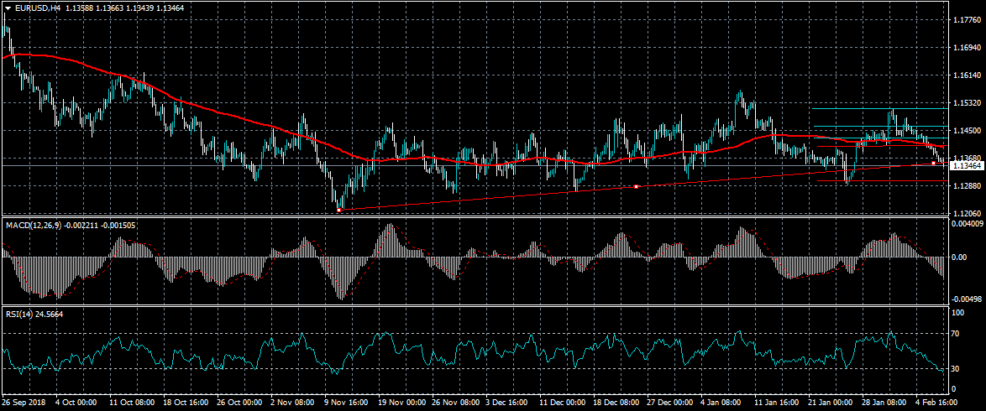986x411 pixels.
Task: Click the 4 Feb 16:00 time axis label
Action: 938,403
